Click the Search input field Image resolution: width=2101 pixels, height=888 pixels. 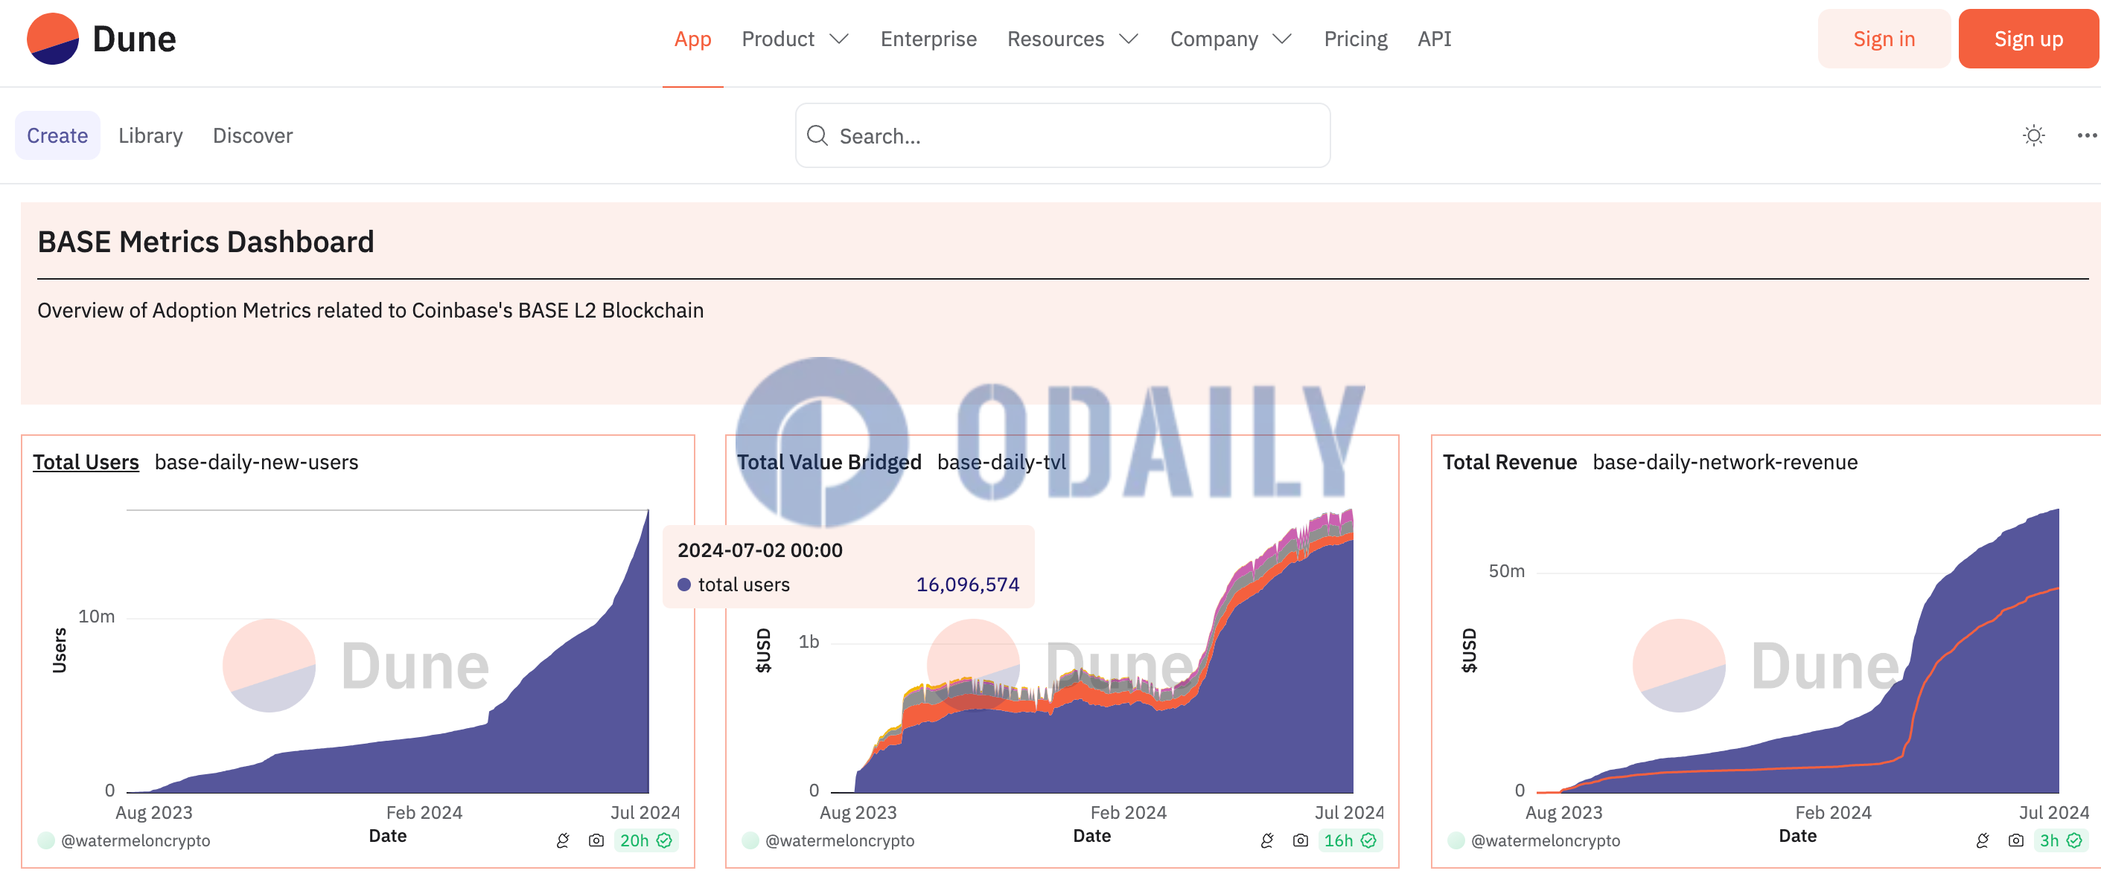pos(1062,134)
